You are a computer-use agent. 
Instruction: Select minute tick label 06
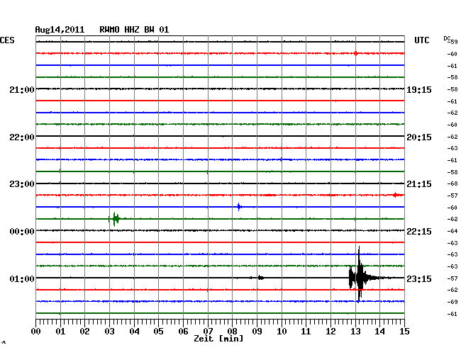pos(183,332)
